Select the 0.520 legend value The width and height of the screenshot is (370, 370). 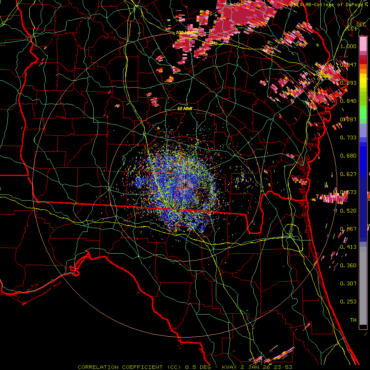pos(348,211)
